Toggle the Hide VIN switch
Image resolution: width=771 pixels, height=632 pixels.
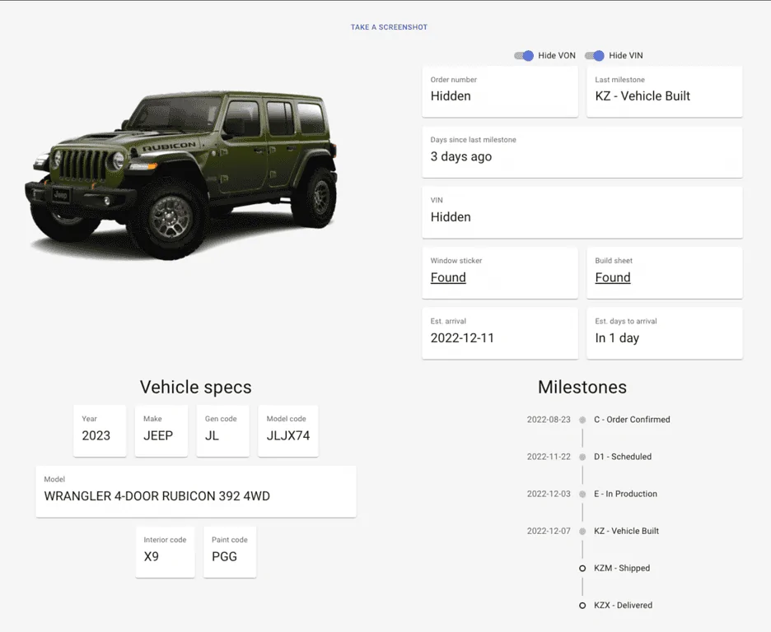pos(595,55)
